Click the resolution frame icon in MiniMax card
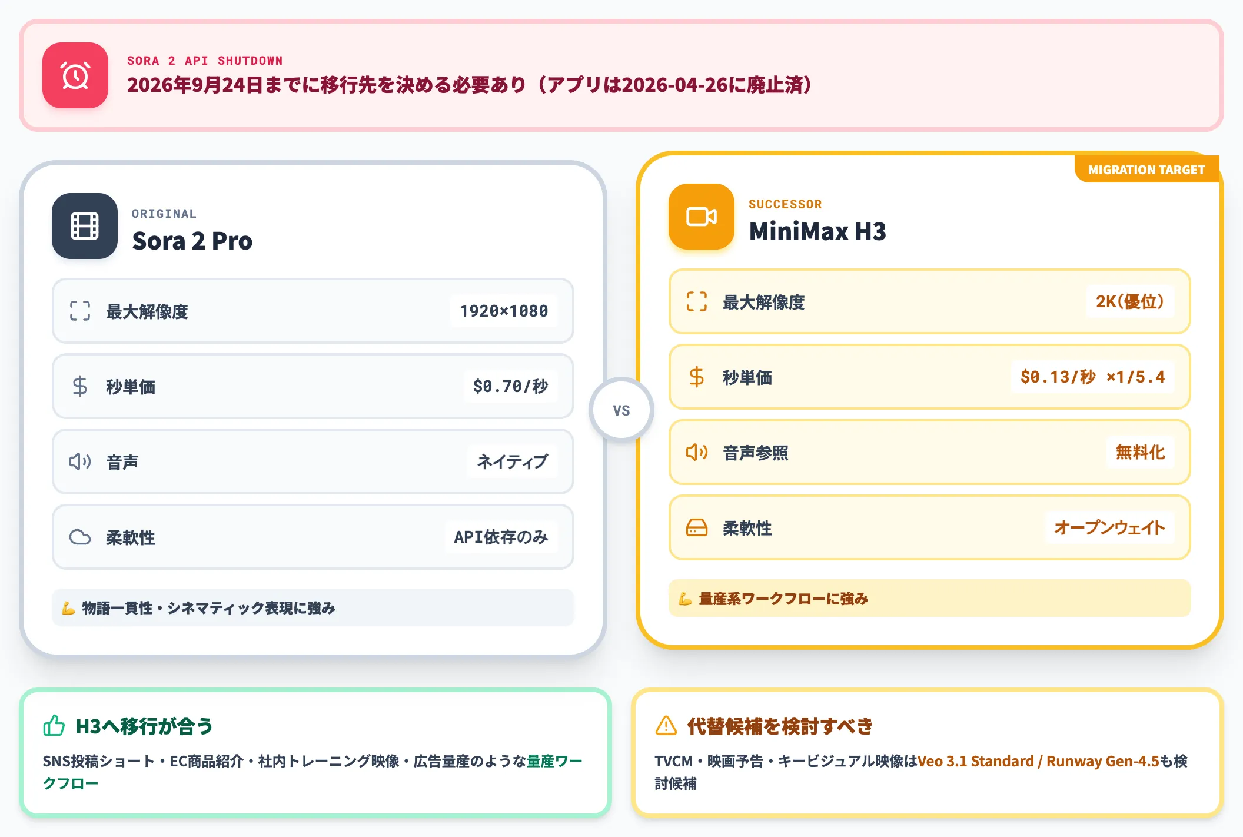Image resolution: width=1243 pixels, height=837 pixels. click(x=697, y=301)
